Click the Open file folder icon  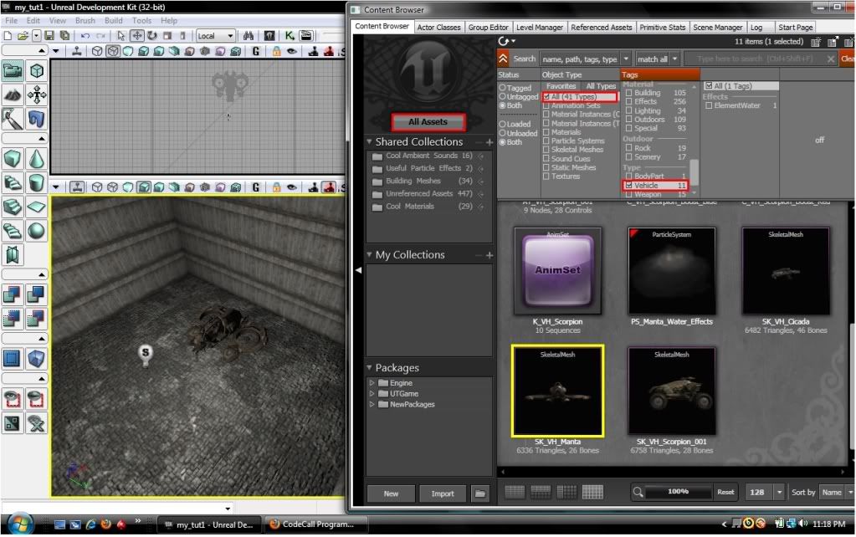click(23, 36)
